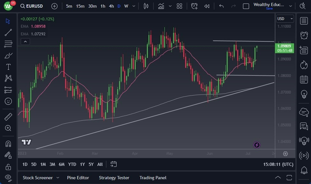The width and height of the screenshot is (311, 184).
Task: Select the 1Y date range button
Action: click(x=82, y=164)
